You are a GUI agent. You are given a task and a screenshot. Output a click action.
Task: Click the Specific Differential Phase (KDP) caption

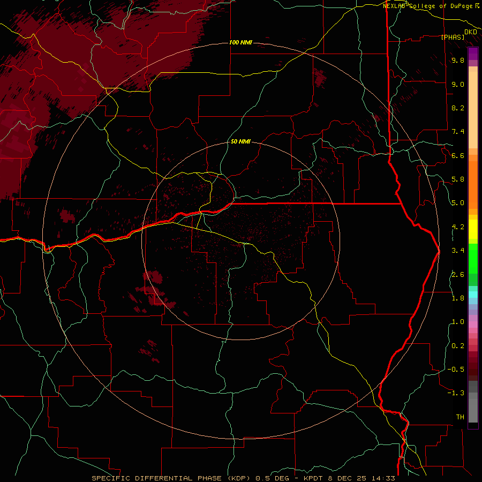[170, 478]
